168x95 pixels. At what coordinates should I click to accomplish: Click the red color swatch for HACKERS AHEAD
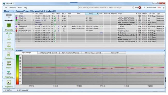coord(17,31)
